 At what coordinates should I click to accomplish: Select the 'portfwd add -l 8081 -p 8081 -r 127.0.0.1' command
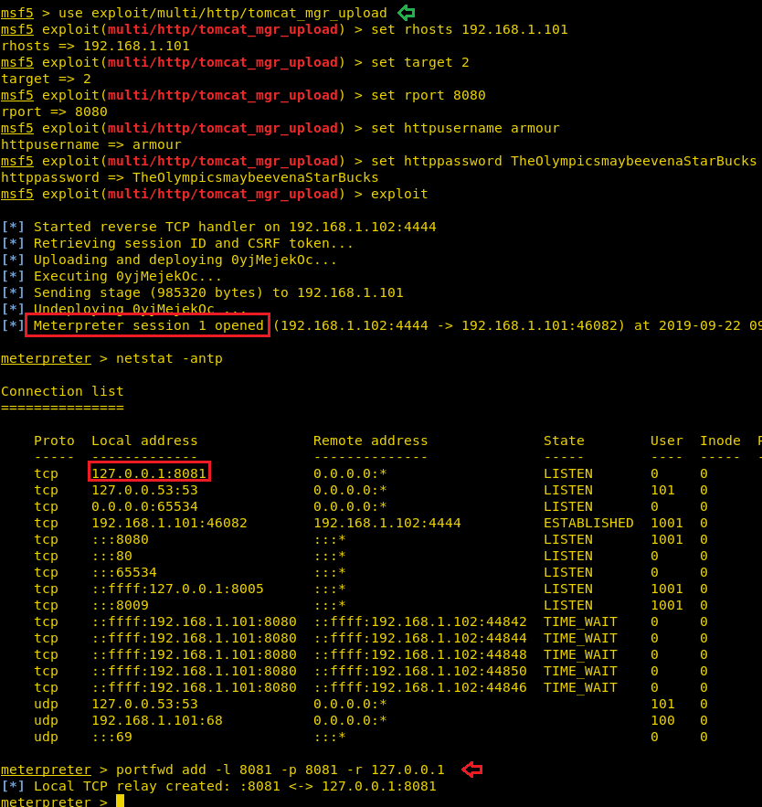point(280,770)
